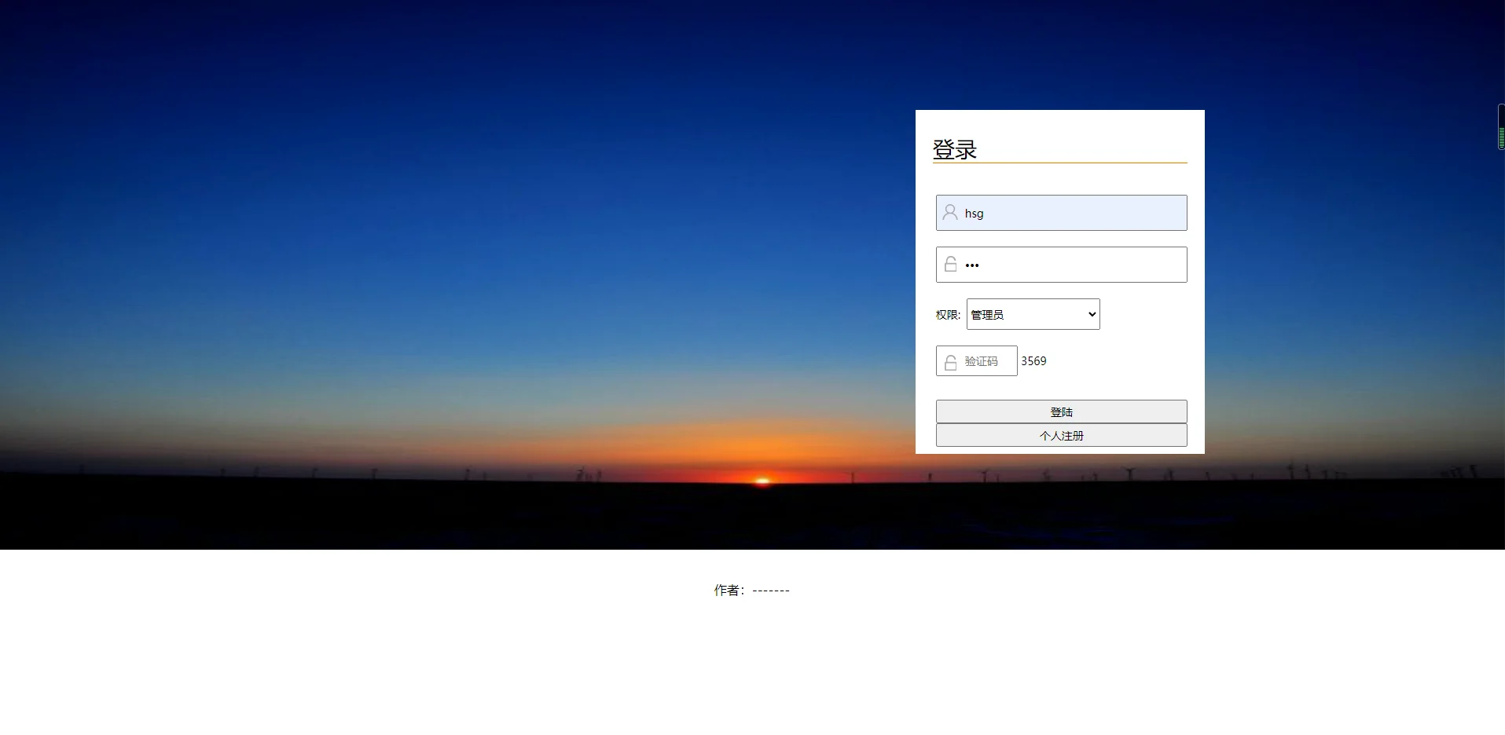Image resolution: width=1505 pixels, height=735 pixels.
Task: Open the 权限 permission dropdown
Action: 1032,314
